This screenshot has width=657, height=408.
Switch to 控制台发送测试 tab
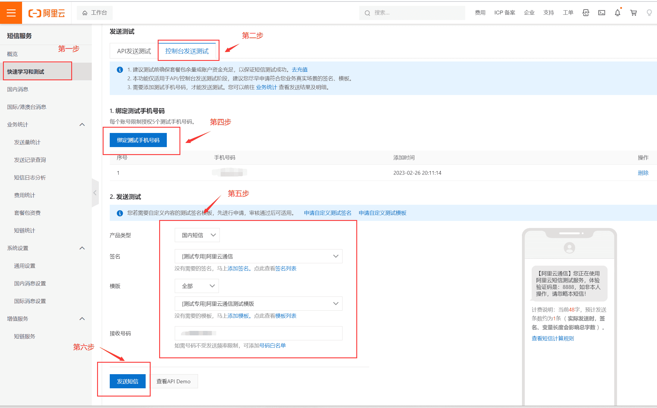(x=187, y=51)
